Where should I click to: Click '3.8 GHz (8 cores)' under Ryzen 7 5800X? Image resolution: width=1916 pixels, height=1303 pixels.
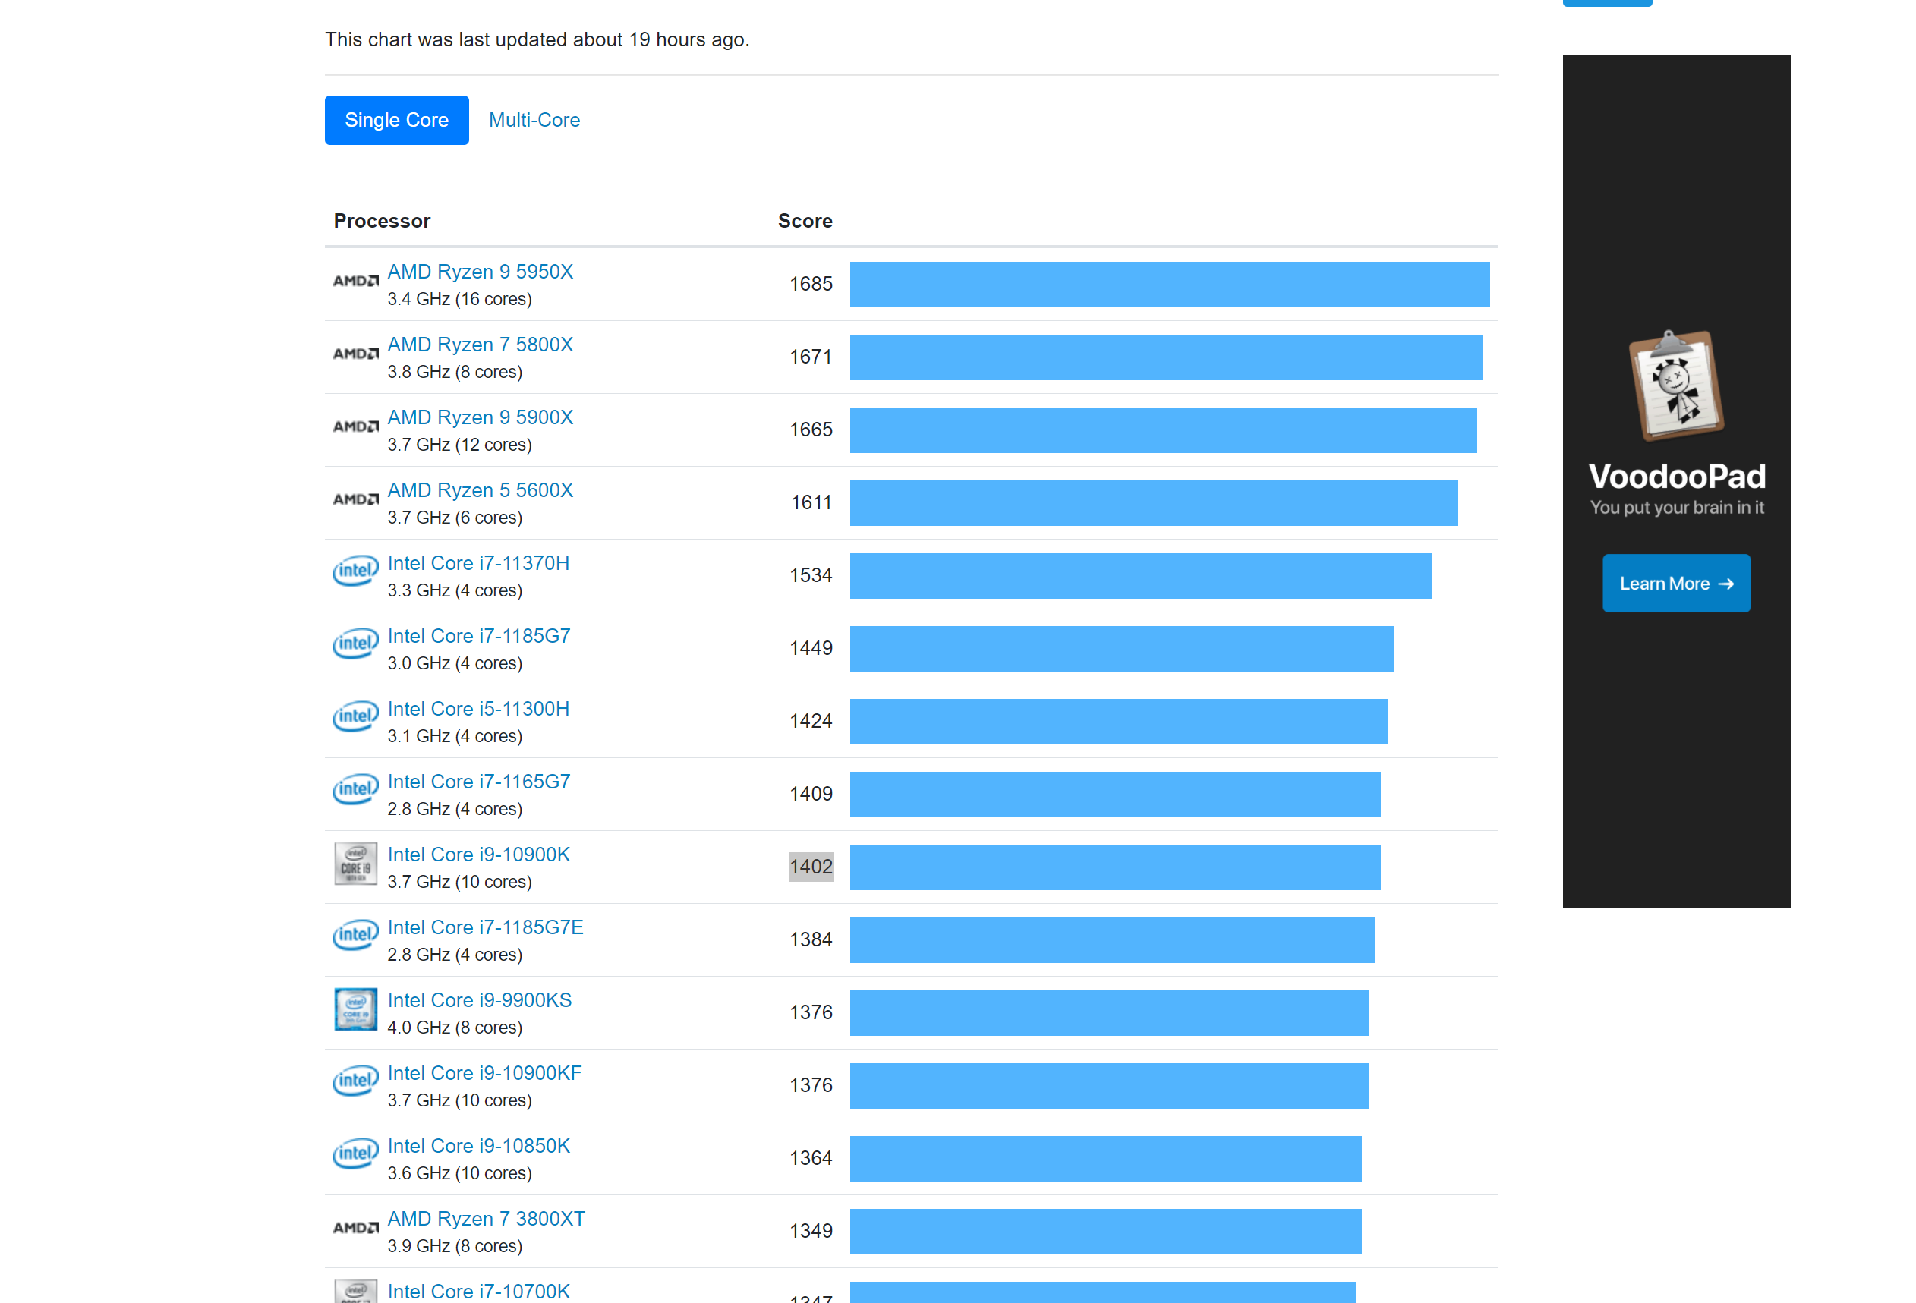(454, 373)
